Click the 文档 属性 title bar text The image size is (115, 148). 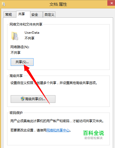click(58, 4)
